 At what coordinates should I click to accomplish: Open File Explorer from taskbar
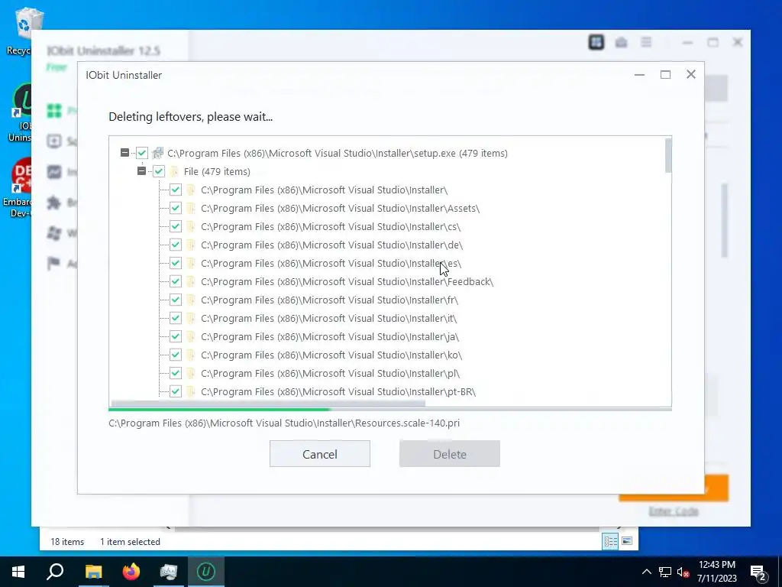tap(93, 572)
